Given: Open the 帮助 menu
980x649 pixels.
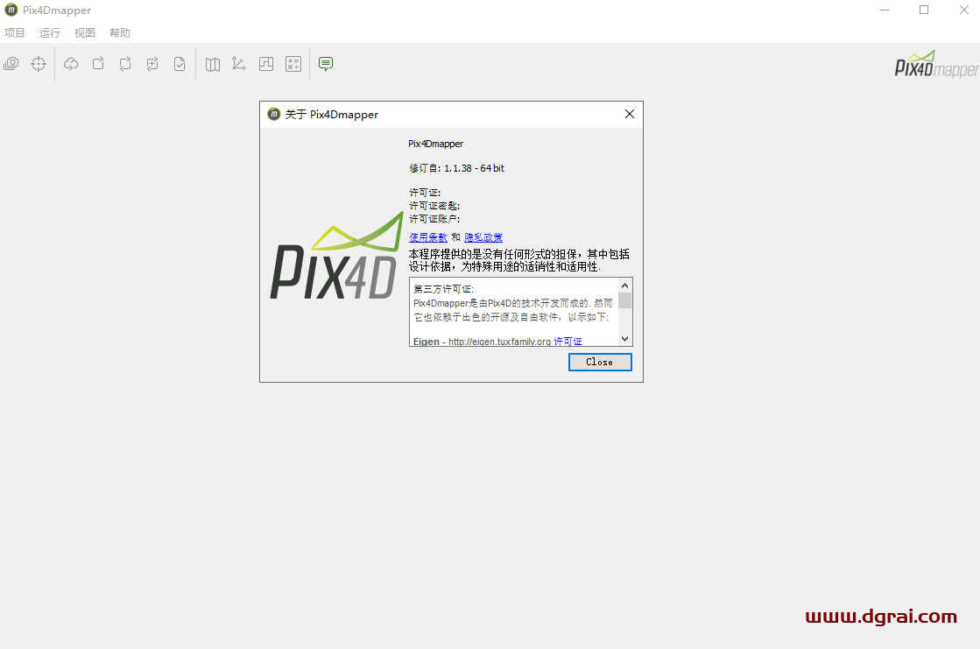Looking at the screenshot, I should point(119,32).
